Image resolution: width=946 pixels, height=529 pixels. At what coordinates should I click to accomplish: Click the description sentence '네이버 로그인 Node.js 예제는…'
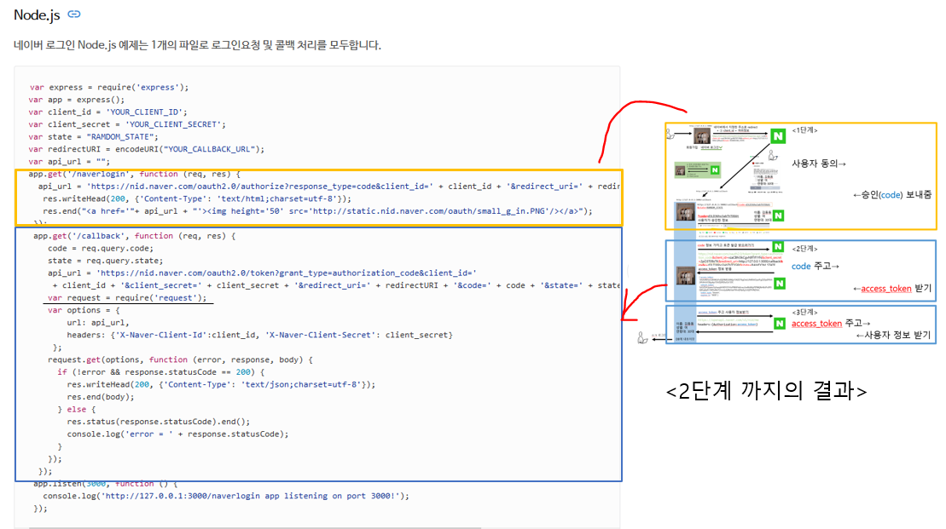coord(197,45)
